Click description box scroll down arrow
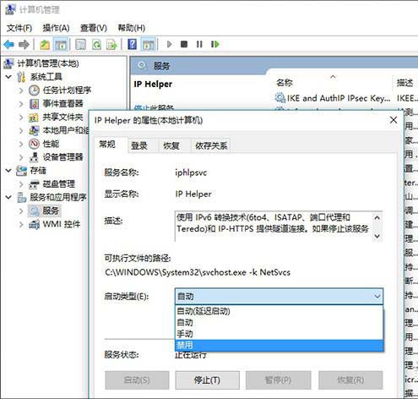418x399 pixels. click(x=377, y=236)
